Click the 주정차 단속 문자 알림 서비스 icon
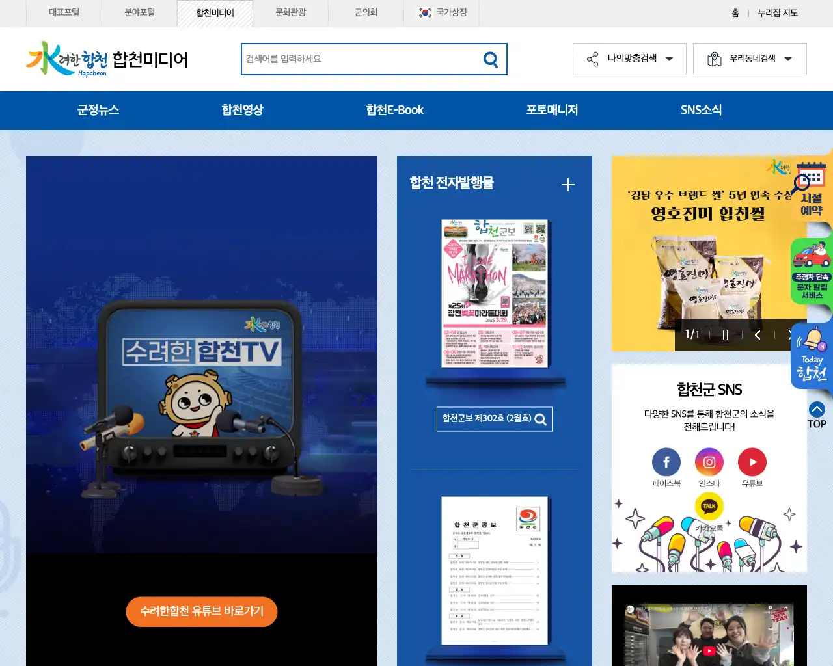Viewport: 833px width, 666px height. tap(812, 270)
